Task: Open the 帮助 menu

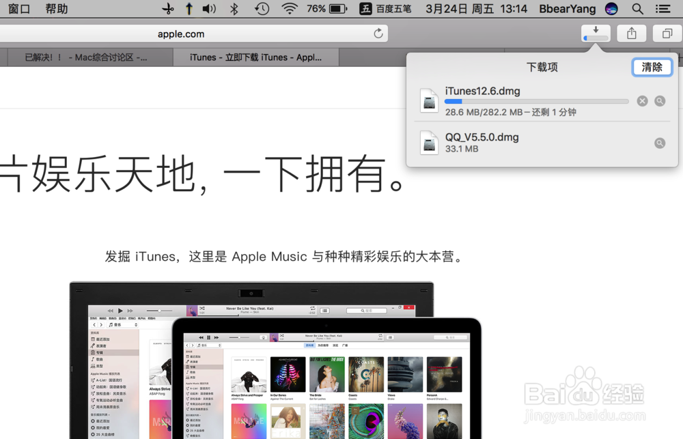Action: coord(57,9)
